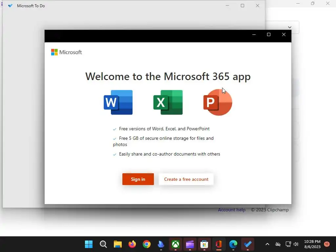Close the background Clipchamp window
This screenshot has width=336, height=252.
click(x=328, y=3)
